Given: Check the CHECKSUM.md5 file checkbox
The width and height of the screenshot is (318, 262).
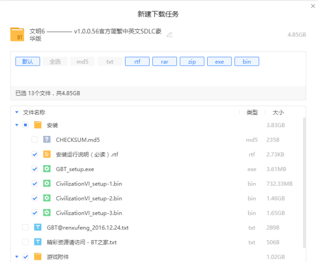Looking at the screenshot, I should 35,140.
